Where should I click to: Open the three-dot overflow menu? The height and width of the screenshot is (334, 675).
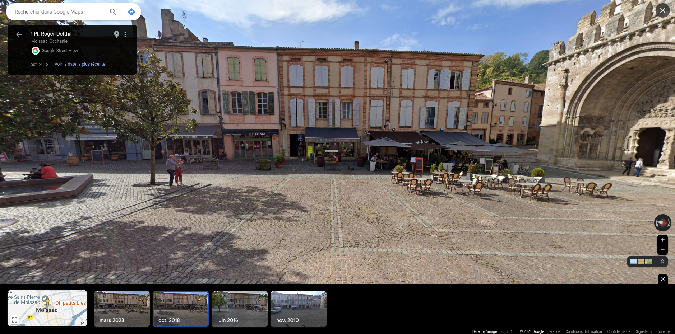(125, 34)
